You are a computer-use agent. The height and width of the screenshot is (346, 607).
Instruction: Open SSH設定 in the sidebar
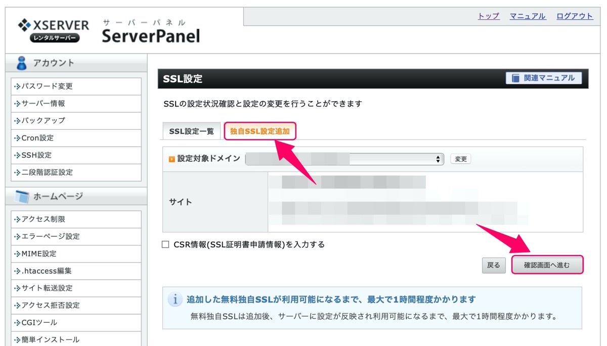click(76, 155)
